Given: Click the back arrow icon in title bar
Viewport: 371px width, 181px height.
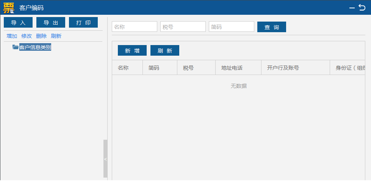Looking at the screenshot, I should [362, 8].
